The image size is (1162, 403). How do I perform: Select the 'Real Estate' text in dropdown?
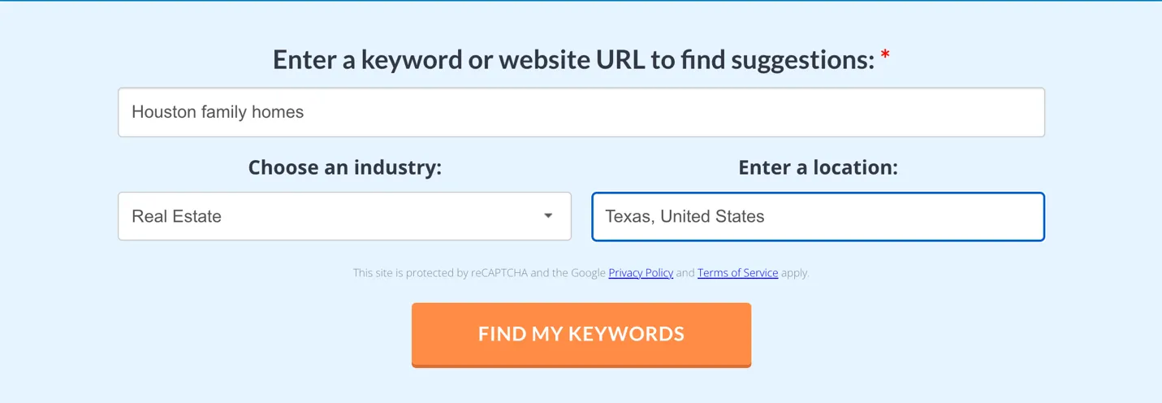[177, 217]
